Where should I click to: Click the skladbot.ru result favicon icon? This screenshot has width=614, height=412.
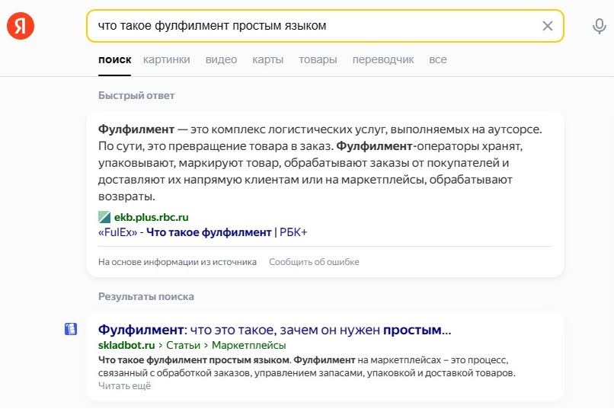point(71,329)
